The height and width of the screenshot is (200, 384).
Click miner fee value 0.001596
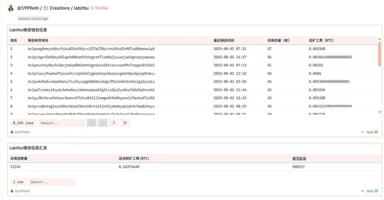[x=317, y=90]
